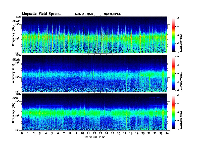Click 32Hz label atop dZ/dt panel

point(19,94)
